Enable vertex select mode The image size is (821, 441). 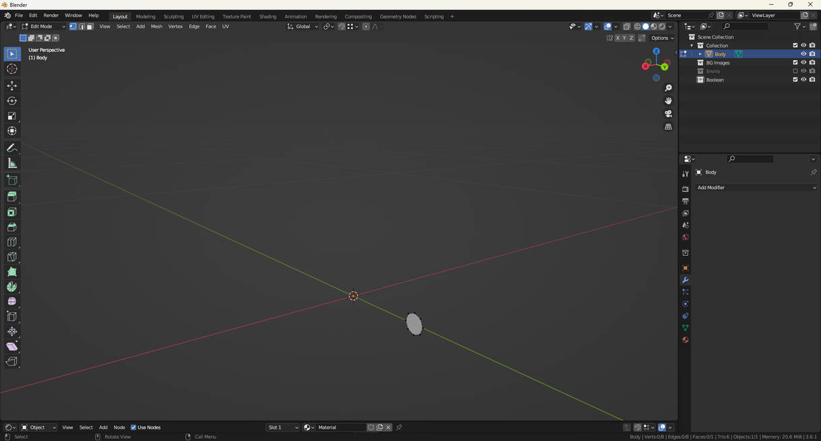pos(73,26)
